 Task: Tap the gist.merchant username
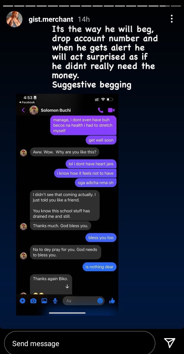click(x=51, y=19)
